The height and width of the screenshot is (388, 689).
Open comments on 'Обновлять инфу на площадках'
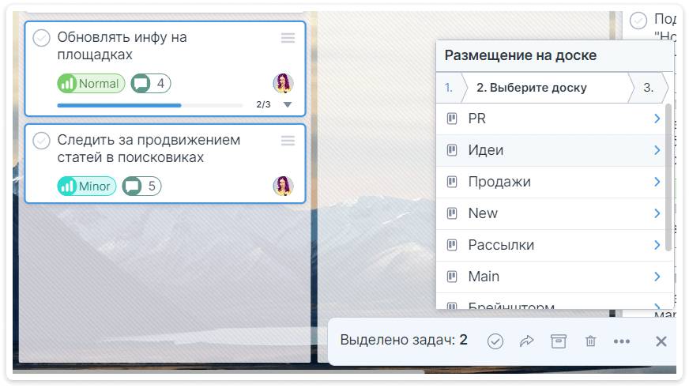150,84
